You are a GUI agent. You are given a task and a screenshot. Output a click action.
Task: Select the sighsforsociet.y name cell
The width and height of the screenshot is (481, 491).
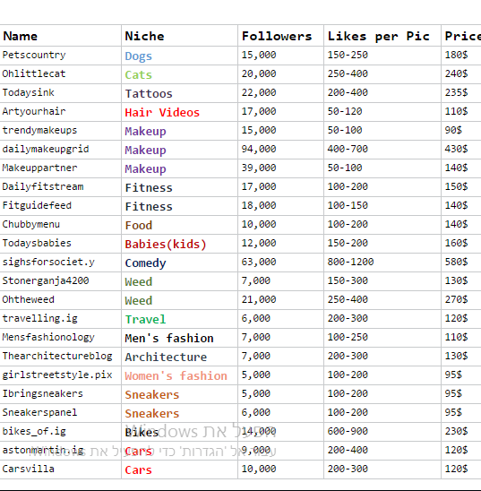[60, 263]
